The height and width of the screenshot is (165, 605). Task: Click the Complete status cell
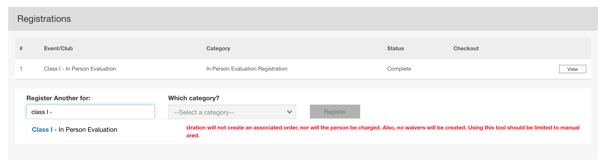coord(399,69)
